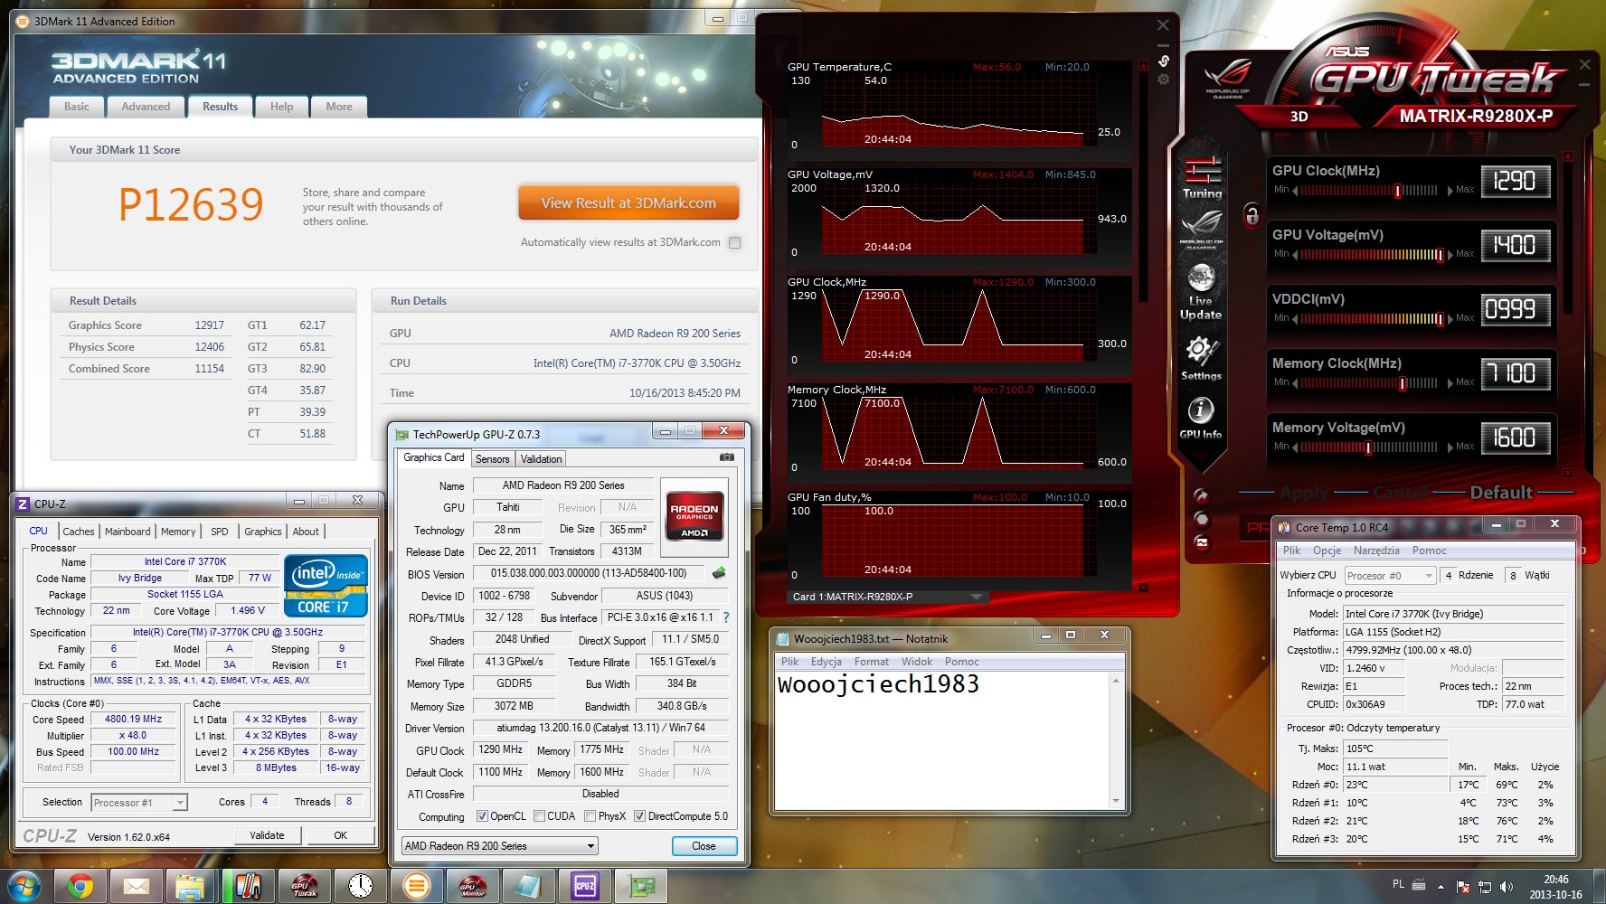1606x904 pixels.
Task: Open GPU Tweak Settings
Action: [1201, 353]
